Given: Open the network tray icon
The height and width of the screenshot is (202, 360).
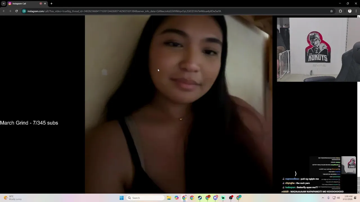Looking at the screenshot, I should click(x=334, y=198).
